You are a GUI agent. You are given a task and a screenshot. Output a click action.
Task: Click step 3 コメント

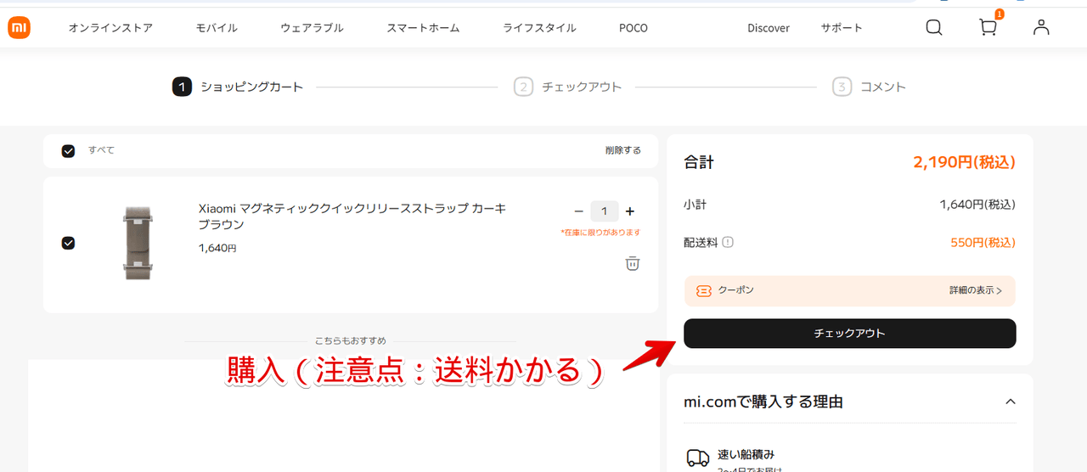[x=869, y=87]
